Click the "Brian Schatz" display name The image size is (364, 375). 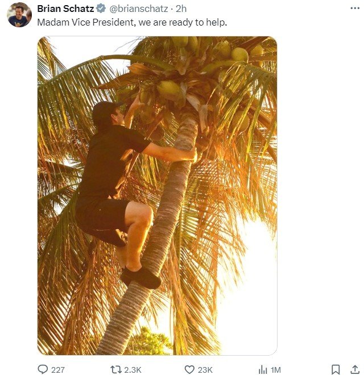pyautogui.click(x=65, y=9)
